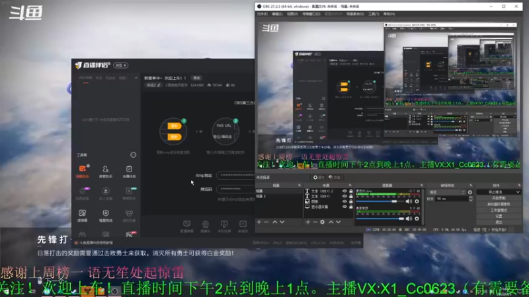Add a new scene in OBS scenes panel
Image resolution: width=529 pixels, height=297 pixels.
click(x=259, y=222)
